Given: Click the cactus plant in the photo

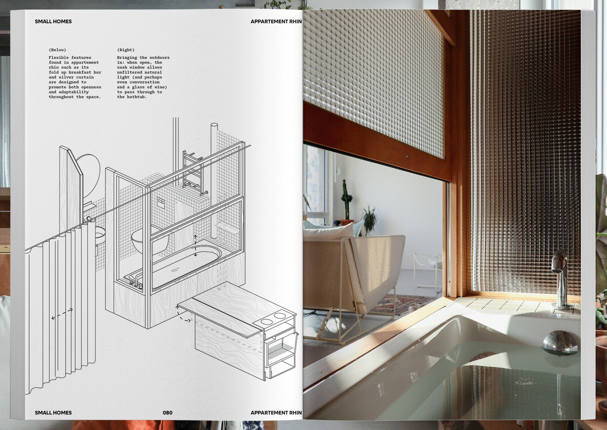Looking at the screenshot, I should coord(346,201).
